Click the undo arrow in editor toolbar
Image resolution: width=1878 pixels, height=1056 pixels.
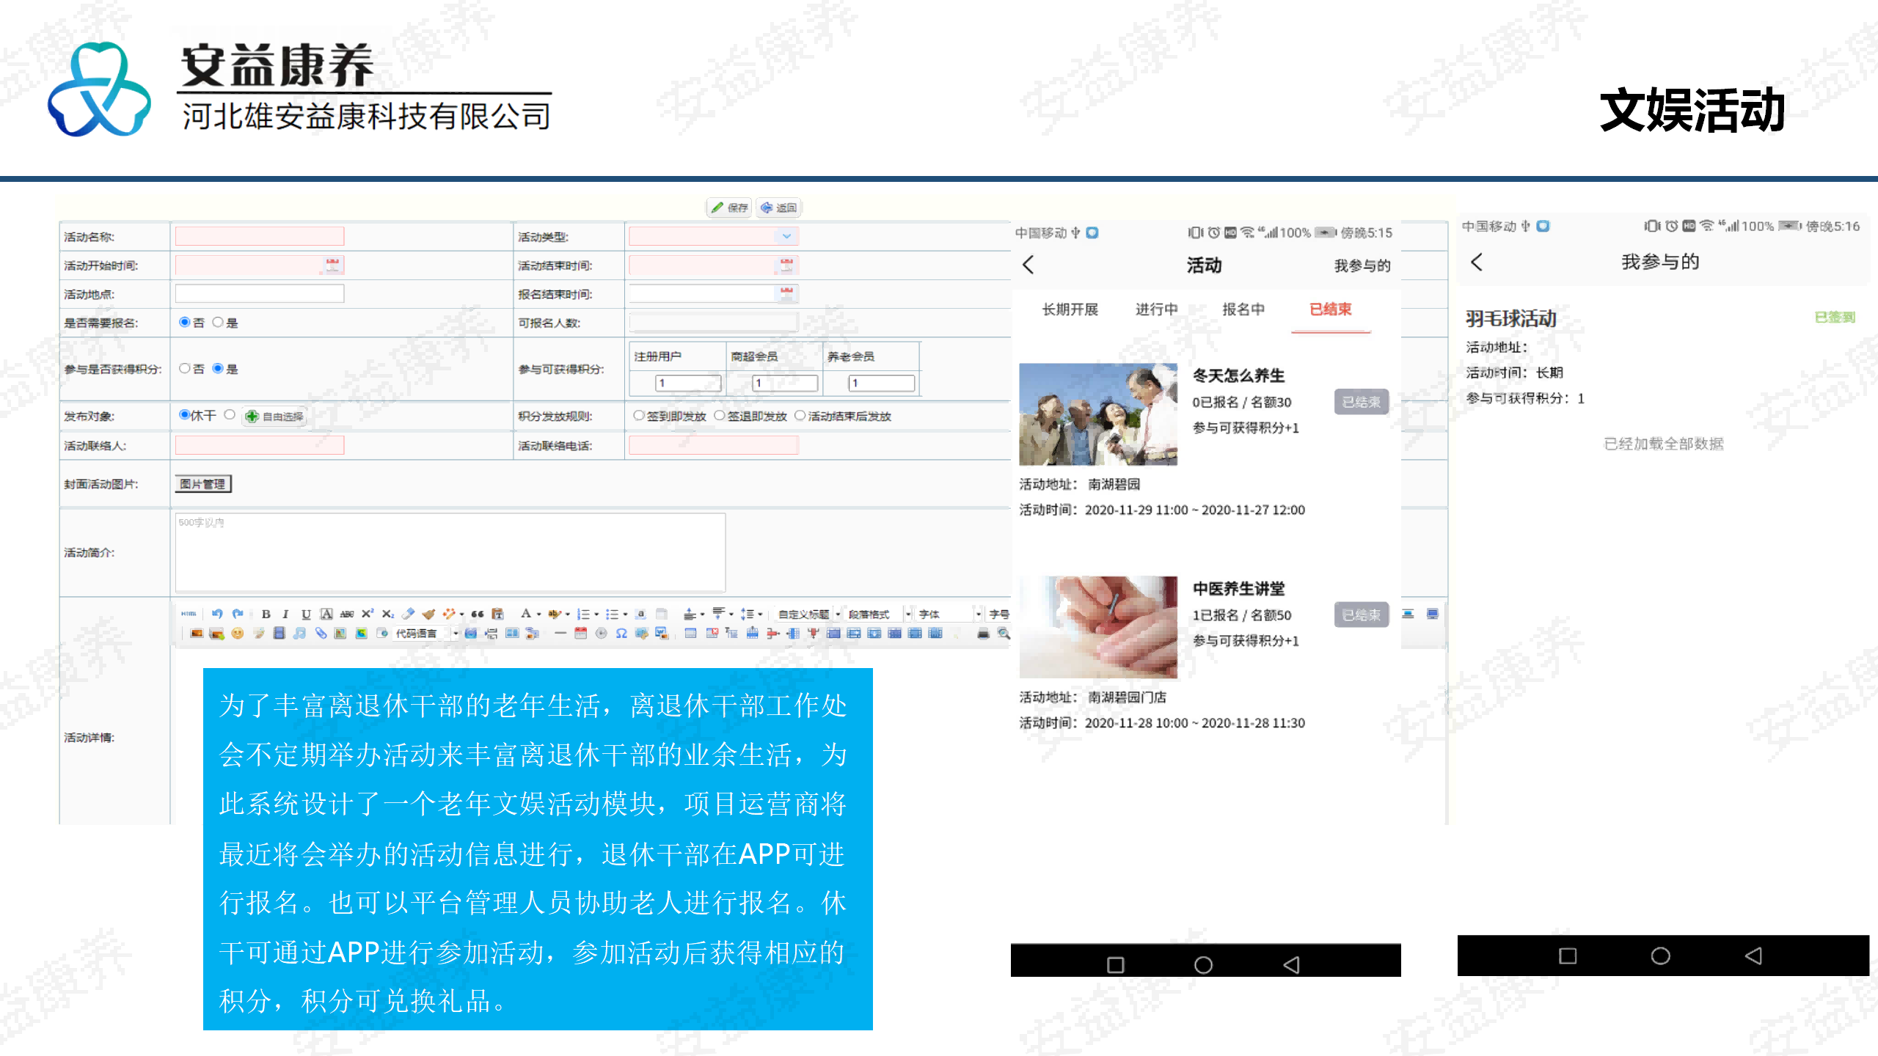(x=217, y=614)
